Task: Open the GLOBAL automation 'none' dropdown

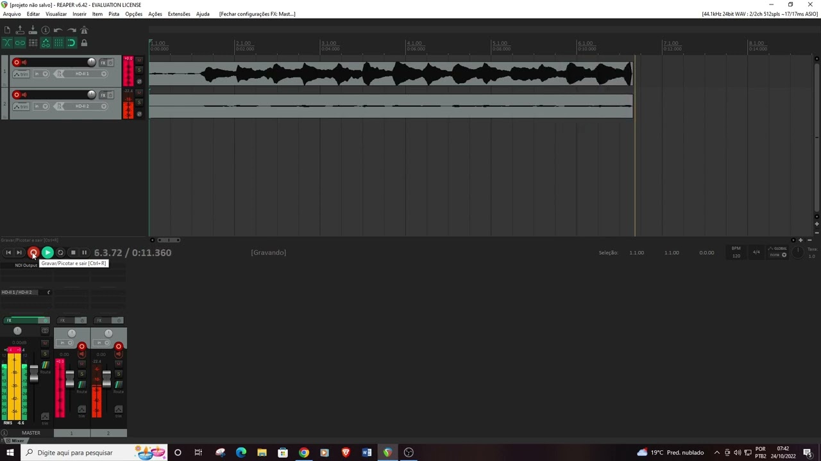Action: [x=778, y=255]
